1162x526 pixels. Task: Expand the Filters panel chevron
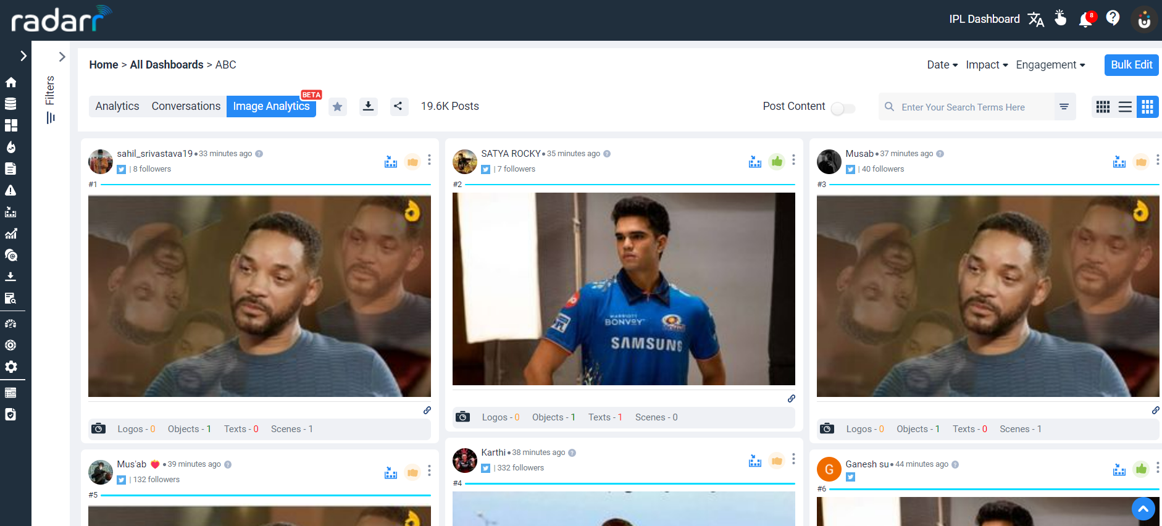62,57
